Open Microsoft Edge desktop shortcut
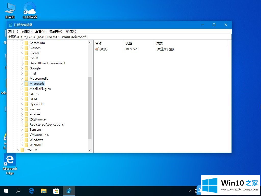 (10, 164)
